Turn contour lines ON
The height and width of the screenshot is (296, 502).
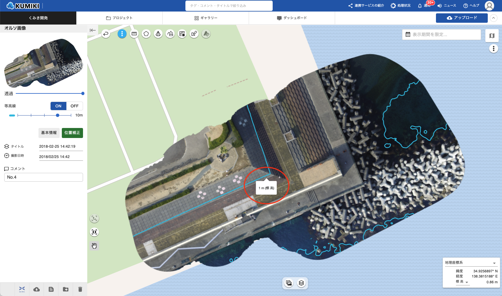[x=58, y=106]
